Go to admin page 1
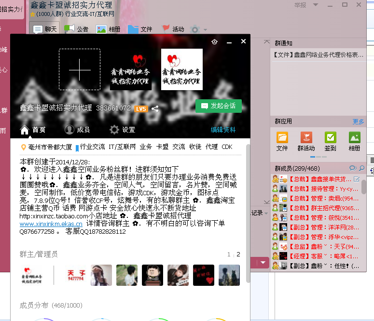This screenshot has height=321, width=374. [229, 254]
